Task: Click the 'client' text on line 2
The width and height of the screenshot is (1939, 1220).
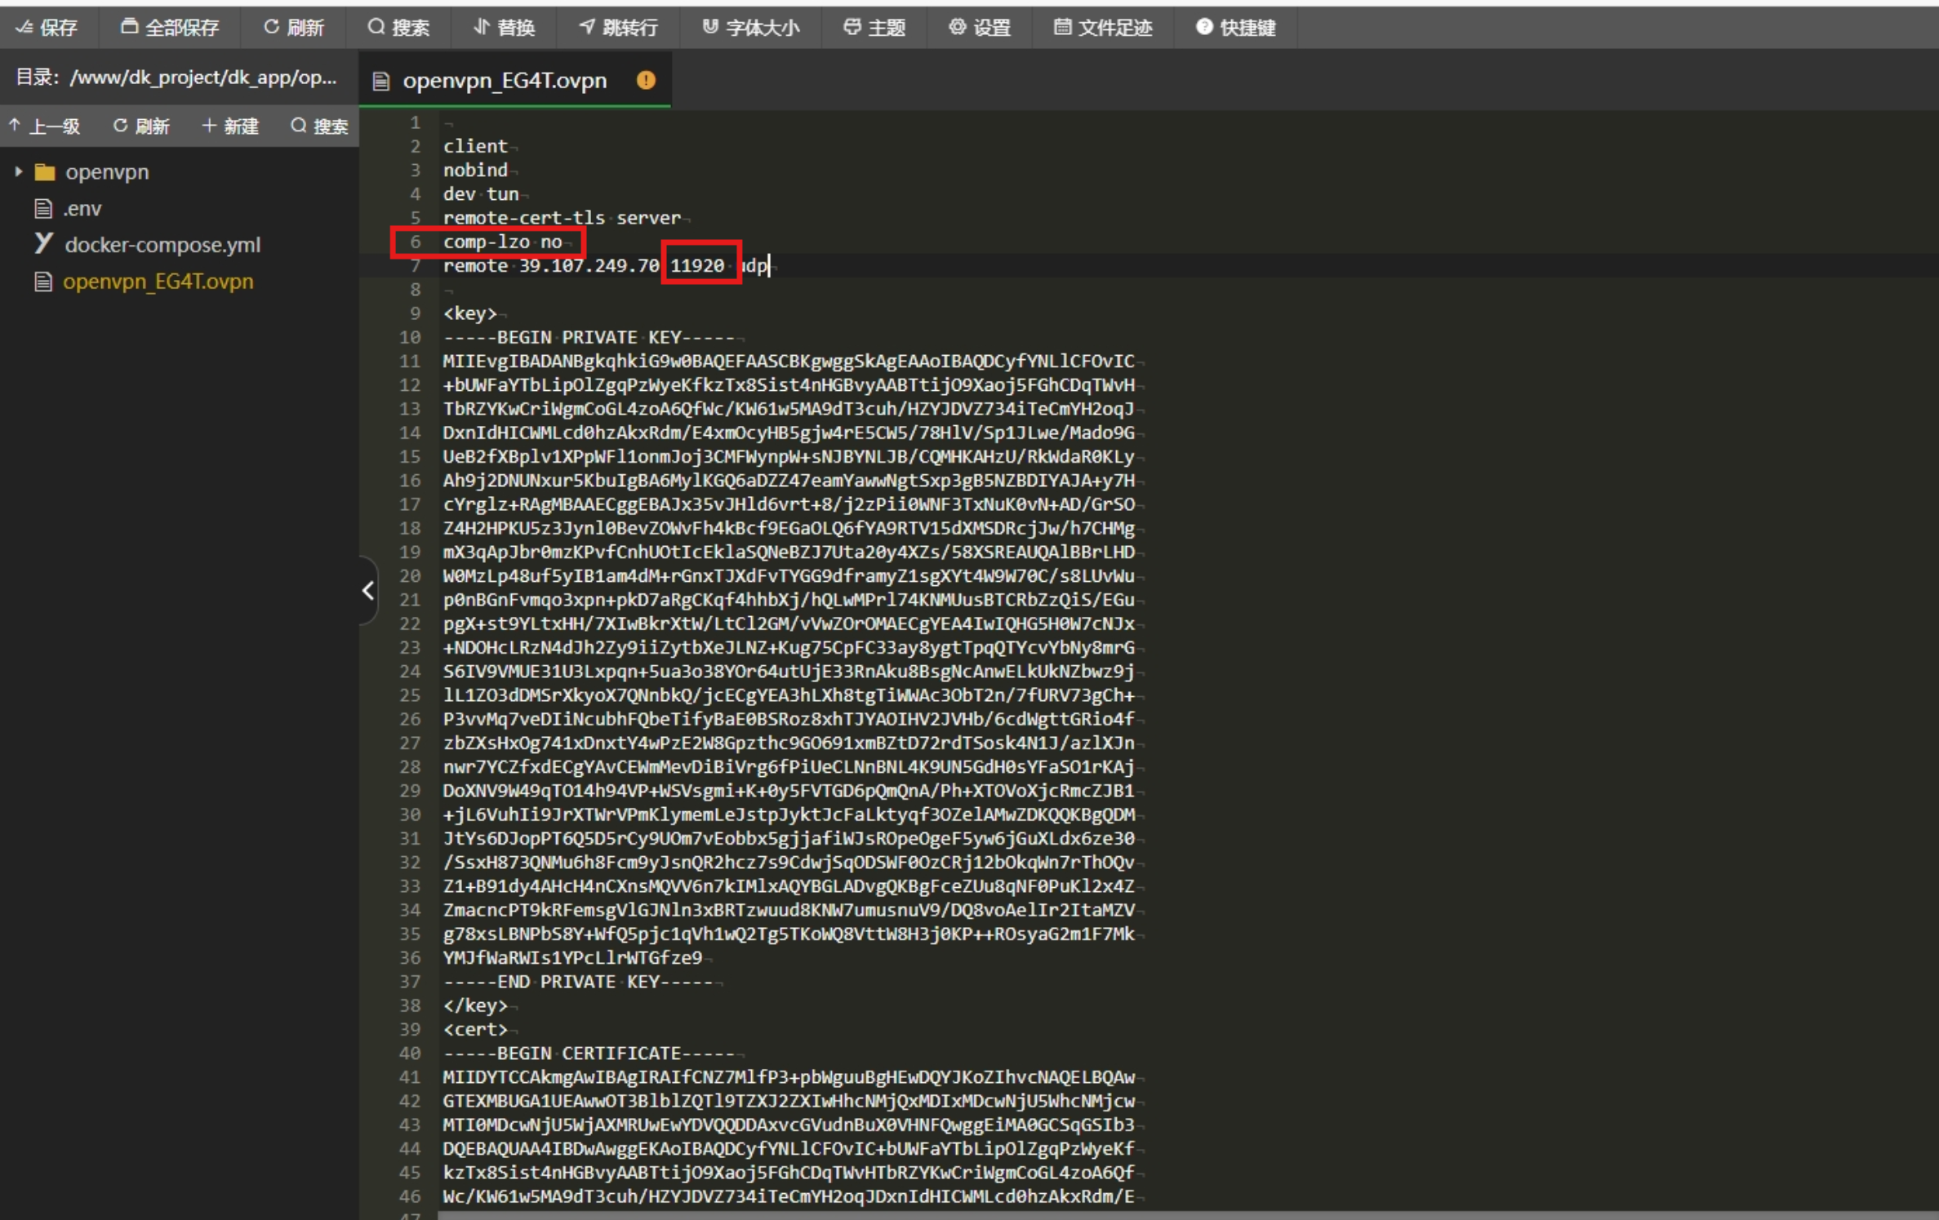Action: 475,146
